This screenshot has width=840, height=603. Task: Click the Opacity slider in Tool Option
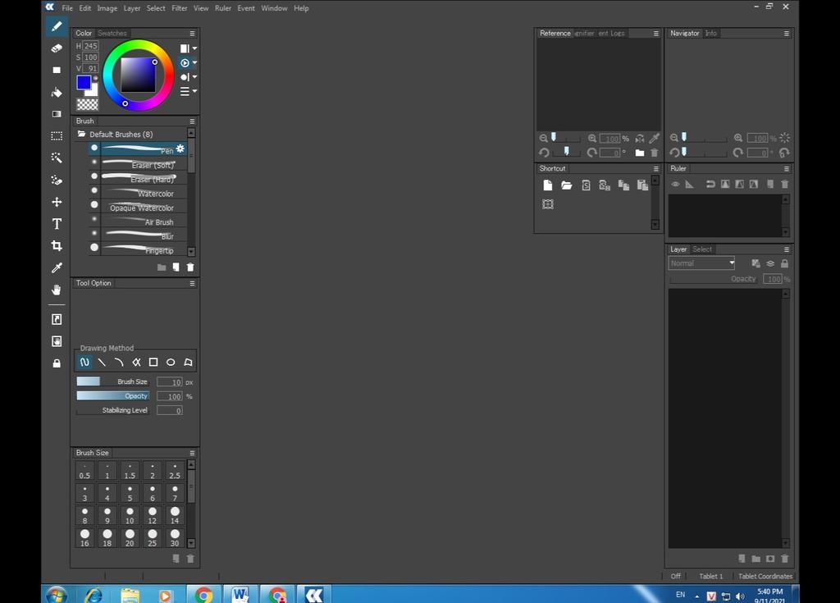click(x=112, y=396)
